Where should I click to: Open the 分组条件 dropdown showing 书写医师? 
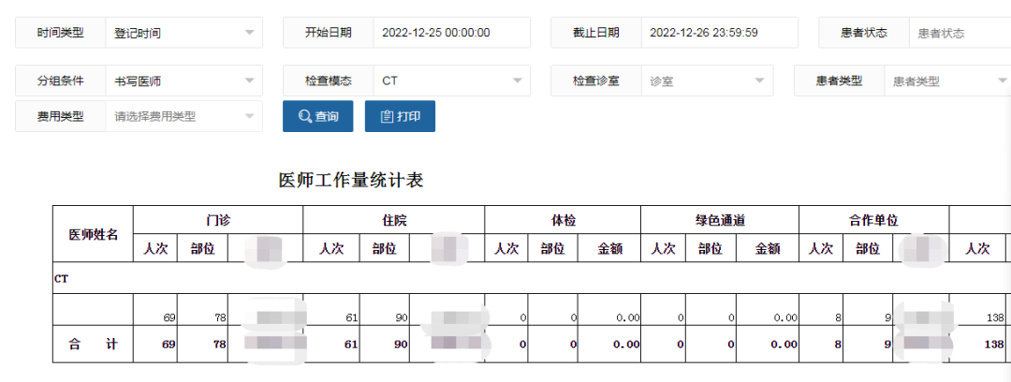pyautogui.click(x=183, y=81)
